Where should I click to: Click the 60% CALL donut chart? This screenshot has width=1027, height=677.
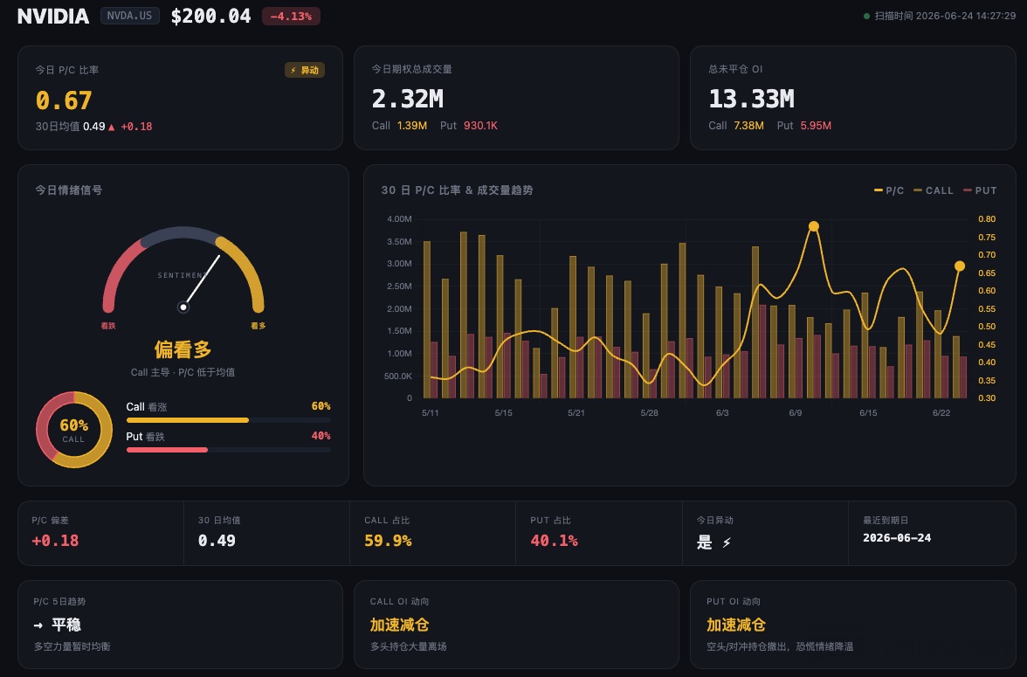point(74,430)
